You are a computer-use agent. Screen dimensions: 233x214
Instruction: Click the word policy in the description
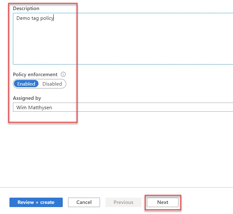[47, 18]
